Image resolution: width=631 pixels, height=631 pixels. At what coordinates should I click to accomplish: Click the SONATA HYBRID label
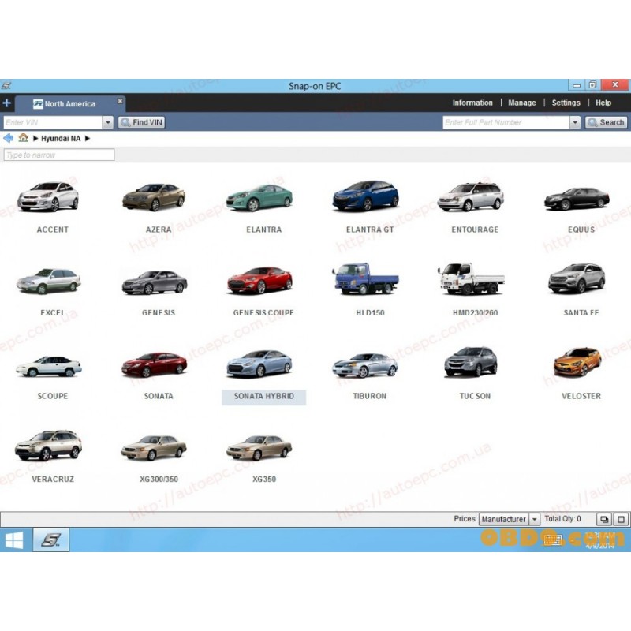point(264,397)
